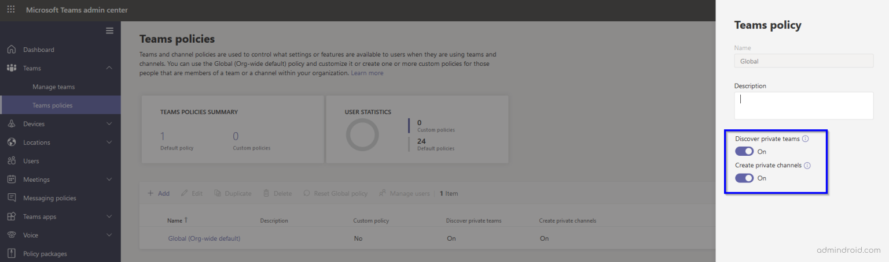This screenshot has width=889, height=262.
Task: Click Reset Global policy label
Action: 341,193
